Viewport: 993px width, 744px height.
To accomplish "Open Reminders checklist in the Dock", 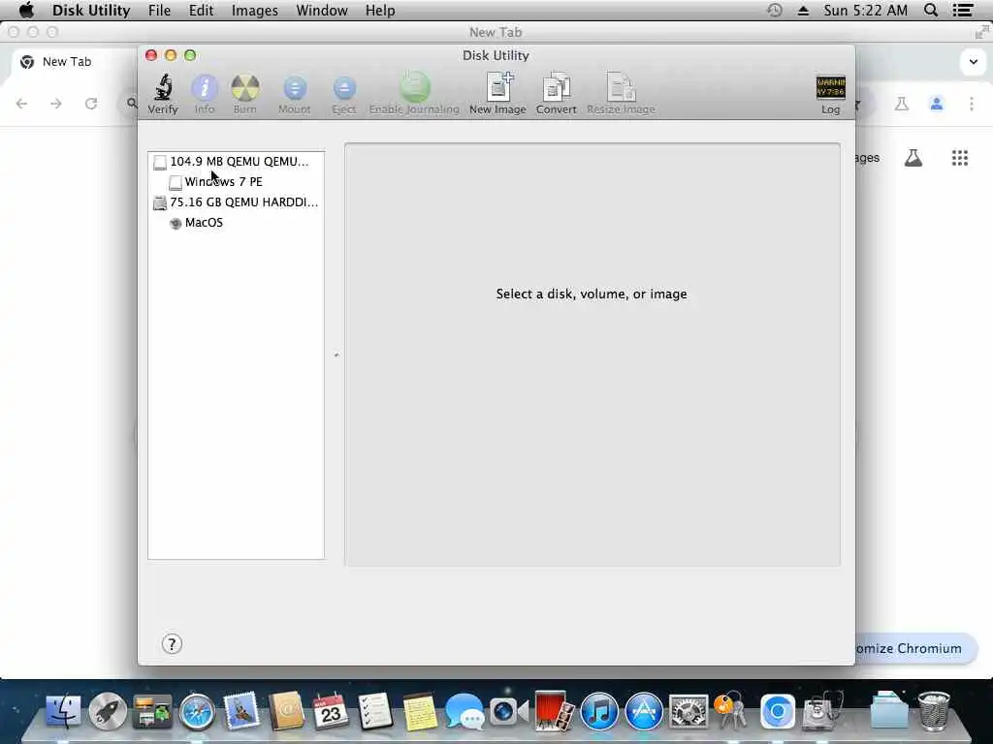I will pyautogui.click(x=375, y=710).
